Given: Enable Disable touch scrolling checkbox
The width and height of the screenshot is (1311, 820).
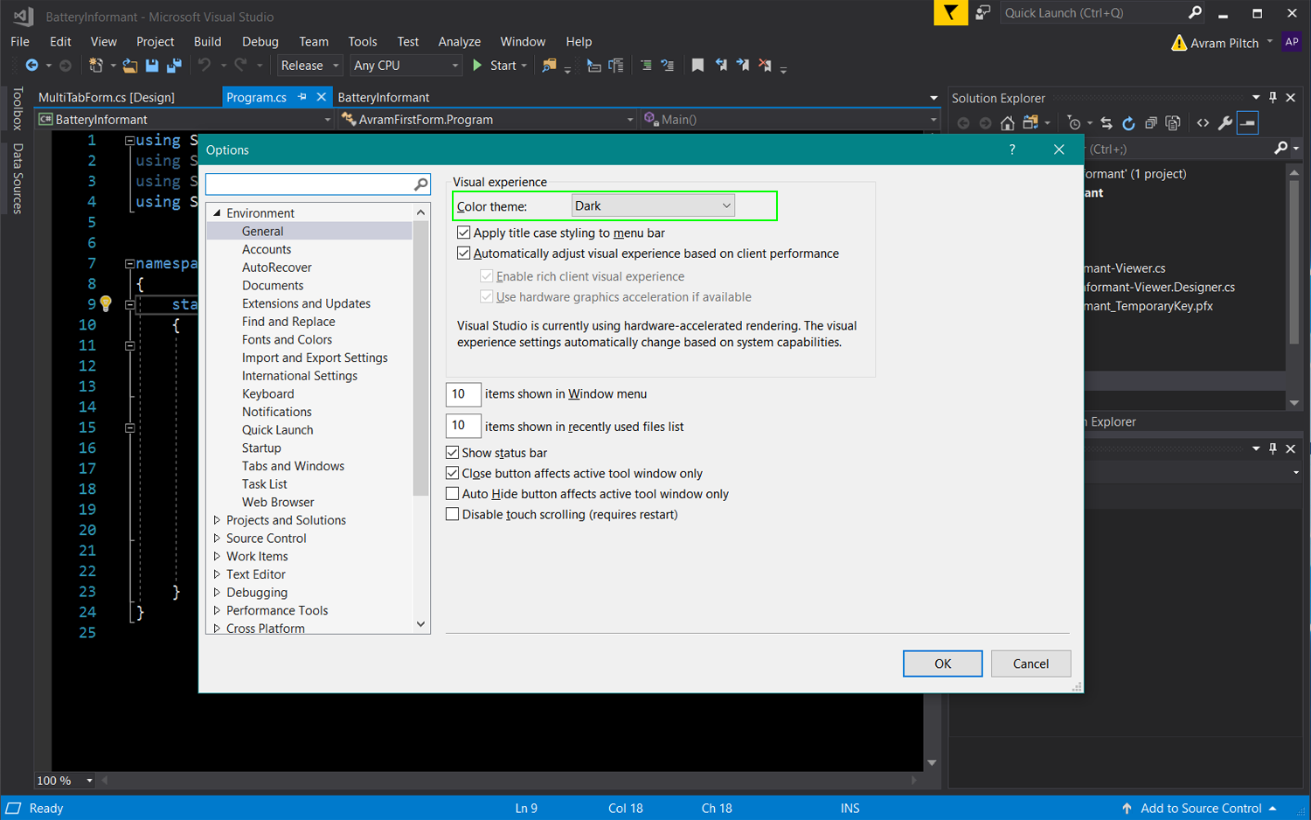Looking at the screenshot, I should pyautogui.click(x=453, y=514).
